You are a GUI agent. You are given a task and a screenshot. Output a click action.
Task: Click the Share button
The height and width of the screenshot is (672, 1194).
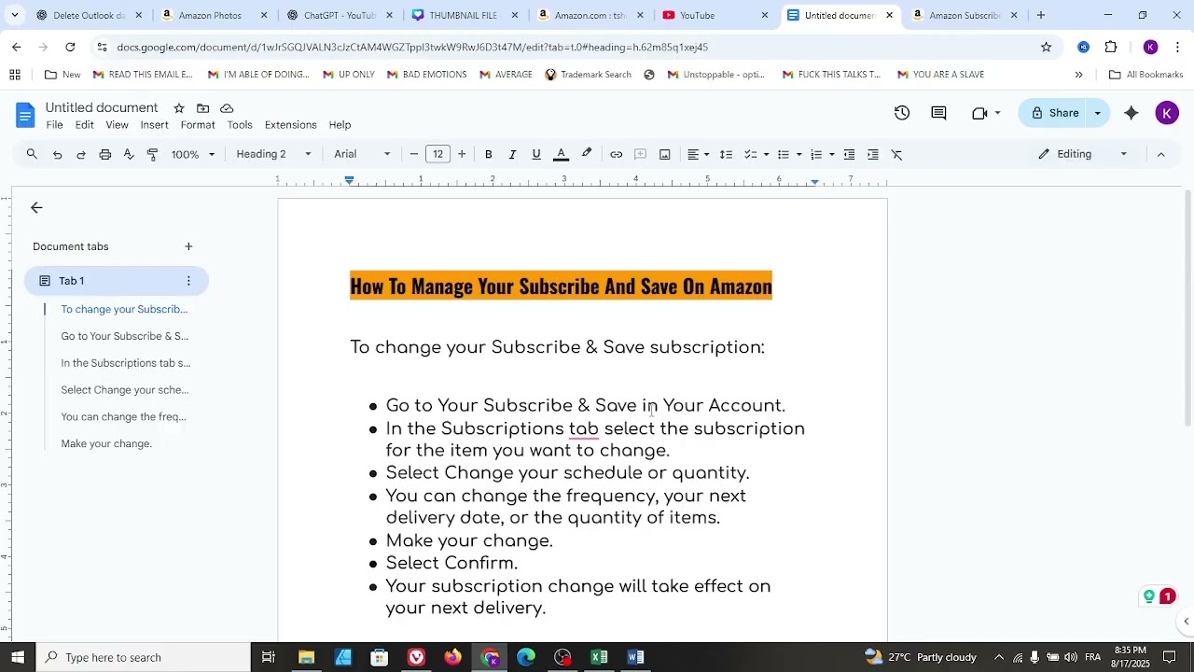point(1054,113)
